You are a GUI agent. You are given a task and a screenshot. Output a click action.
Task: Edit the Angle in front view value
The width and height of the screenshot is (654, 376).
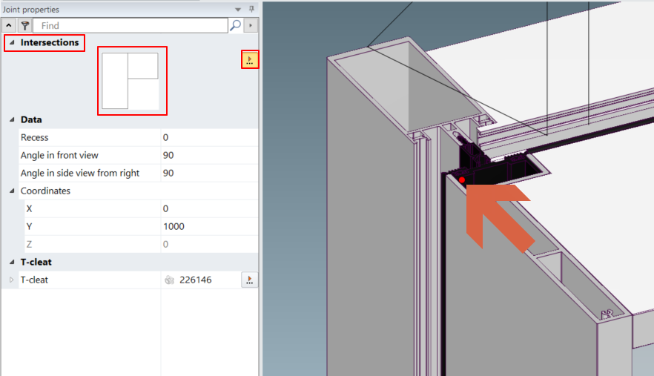coord(208,155)
